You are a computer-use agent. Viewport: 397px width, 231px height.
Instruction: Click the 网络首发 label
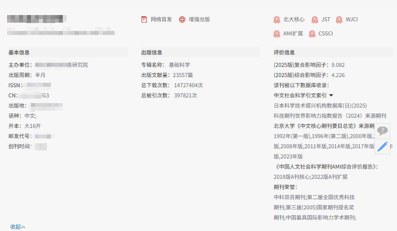click(x=161, y=19)
